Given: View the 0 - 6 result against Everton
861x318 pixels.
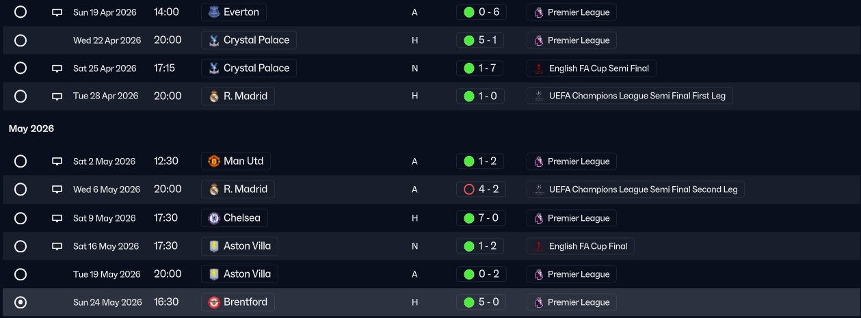Looking at the screenshot, I should coord(481,12).
